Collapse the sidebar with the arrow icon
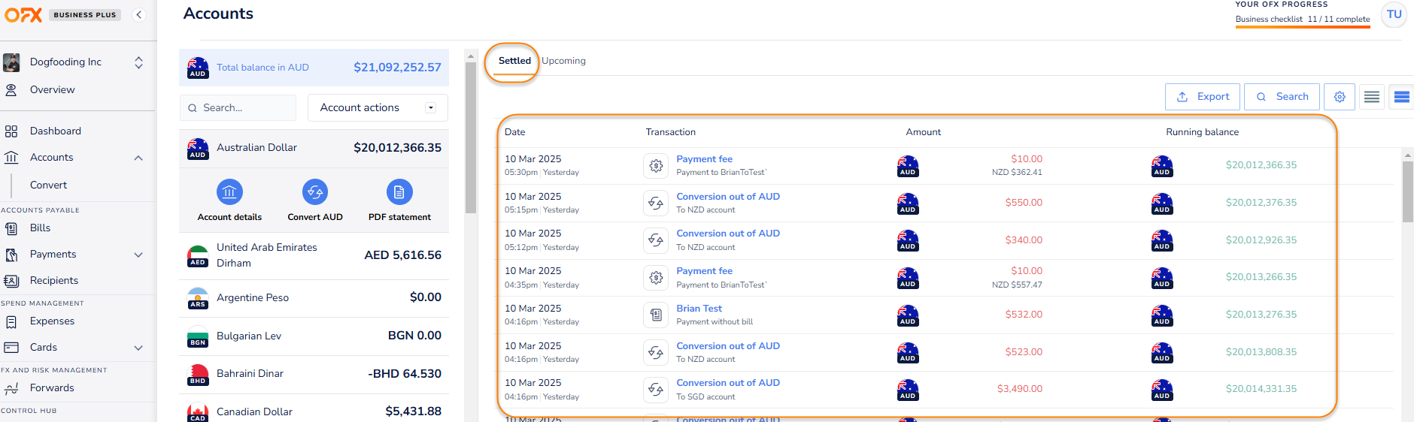 pyautogui.click(x=139, y=14)
